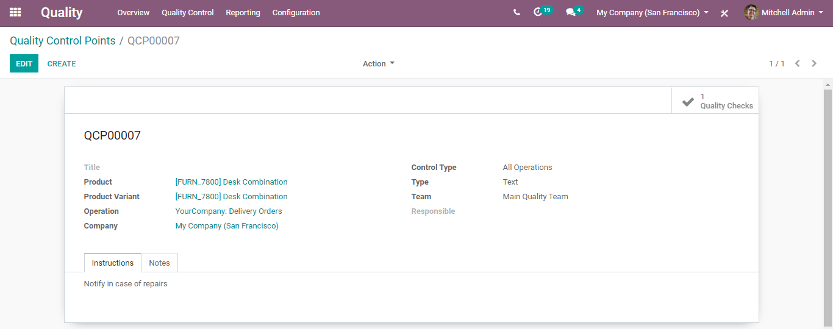Click the 'All Operations' control type value
The height and width of the screenshot is (329, 833).
(x=527, y=167)
